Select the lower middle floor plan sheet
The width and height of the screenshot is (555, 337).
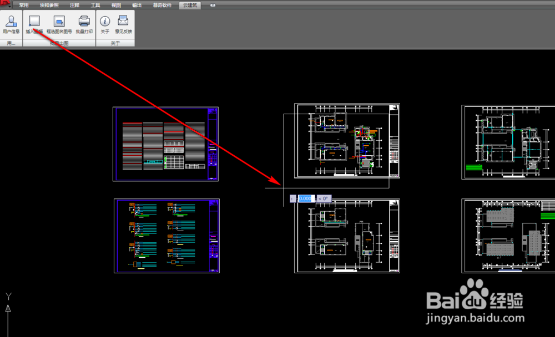click(347, 236)
